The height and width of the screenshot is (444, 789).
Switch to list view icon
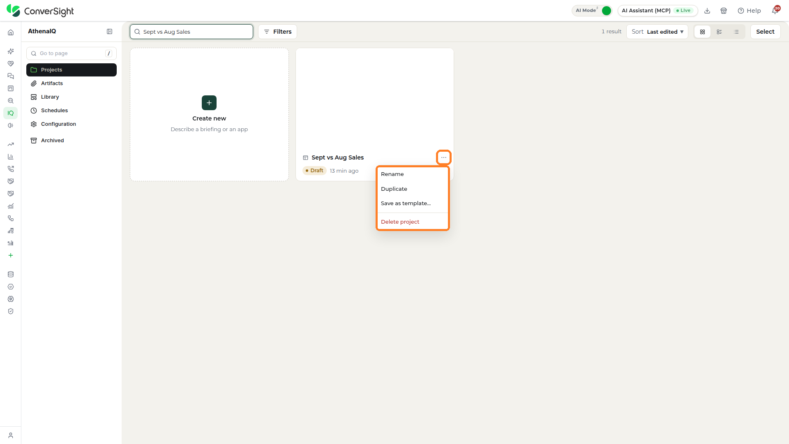736,32
